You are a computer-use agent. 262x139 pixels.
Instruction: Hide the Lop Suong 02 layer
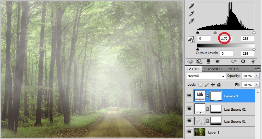tap(189, 109)
